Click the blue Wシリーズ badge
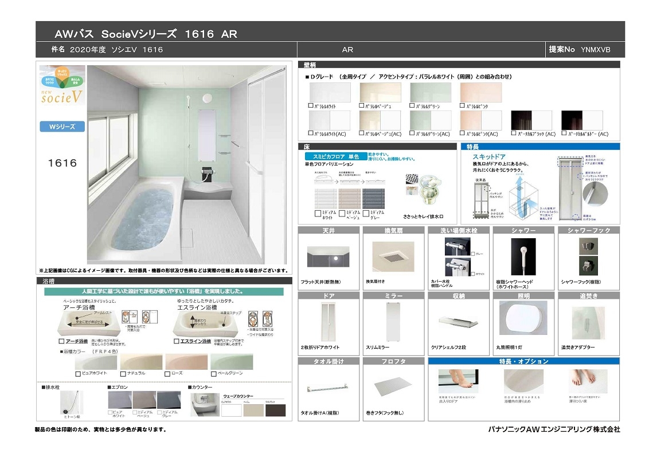The image size is (649, 458). click(62, 127)
